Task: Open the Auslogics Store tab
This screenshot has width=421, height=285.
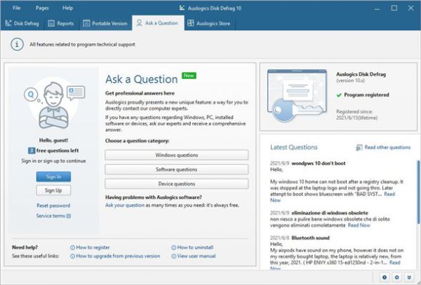Action: pyautogui.click(x=209, y=24)
